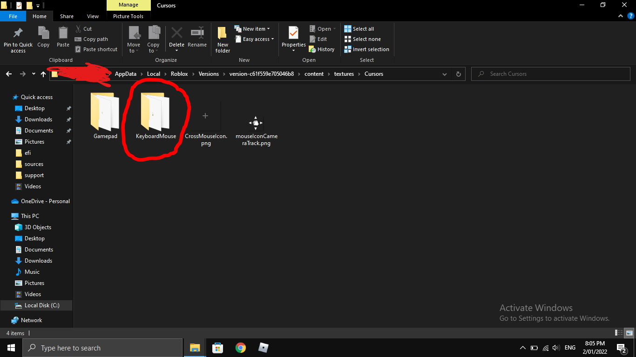The width and height of the screenshot is (636, 357).
Task: Open Google Chrome from taskbar
Action: [241, 348]
